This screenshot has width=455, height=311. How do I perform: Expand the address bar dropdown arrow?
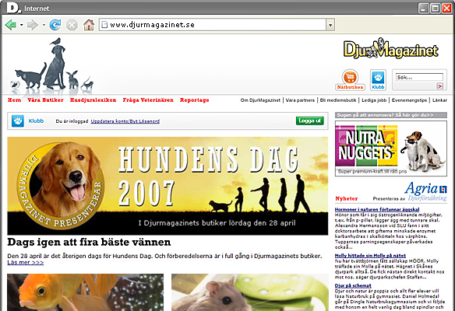330,25
